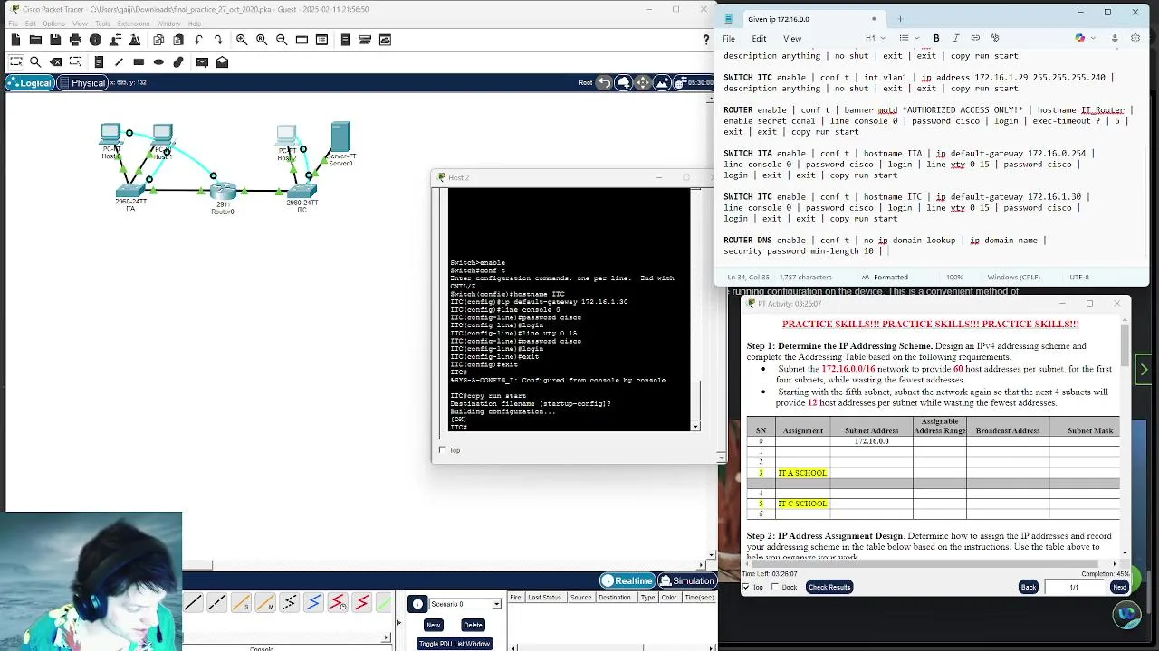Zoom in on the workspace
The height and width of the screenshot is (651, 1159).
(242, 40)
